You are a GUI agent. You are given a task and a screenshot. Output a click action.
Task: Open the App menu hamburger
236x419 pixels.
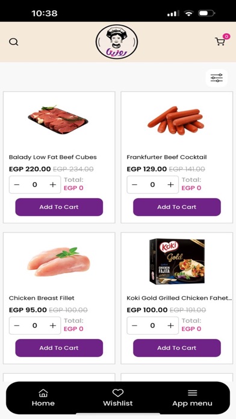click(192, 398)
